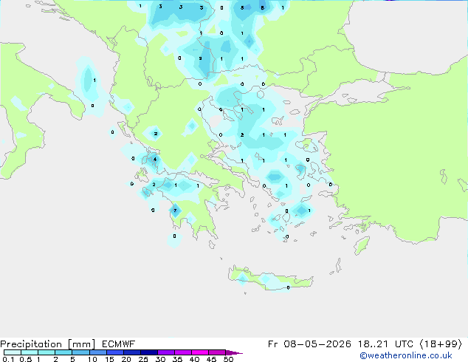Click the legend value '30'
Screen dimensions: 468x362
point(160,359)
